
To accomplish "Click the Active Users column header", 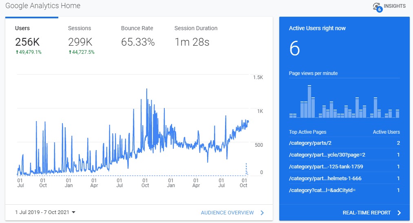I will (386, 132).
